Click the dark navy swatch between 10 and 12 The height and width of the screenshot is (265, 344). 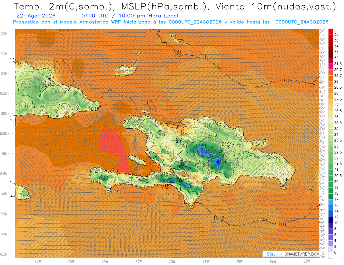pos(331,220)
